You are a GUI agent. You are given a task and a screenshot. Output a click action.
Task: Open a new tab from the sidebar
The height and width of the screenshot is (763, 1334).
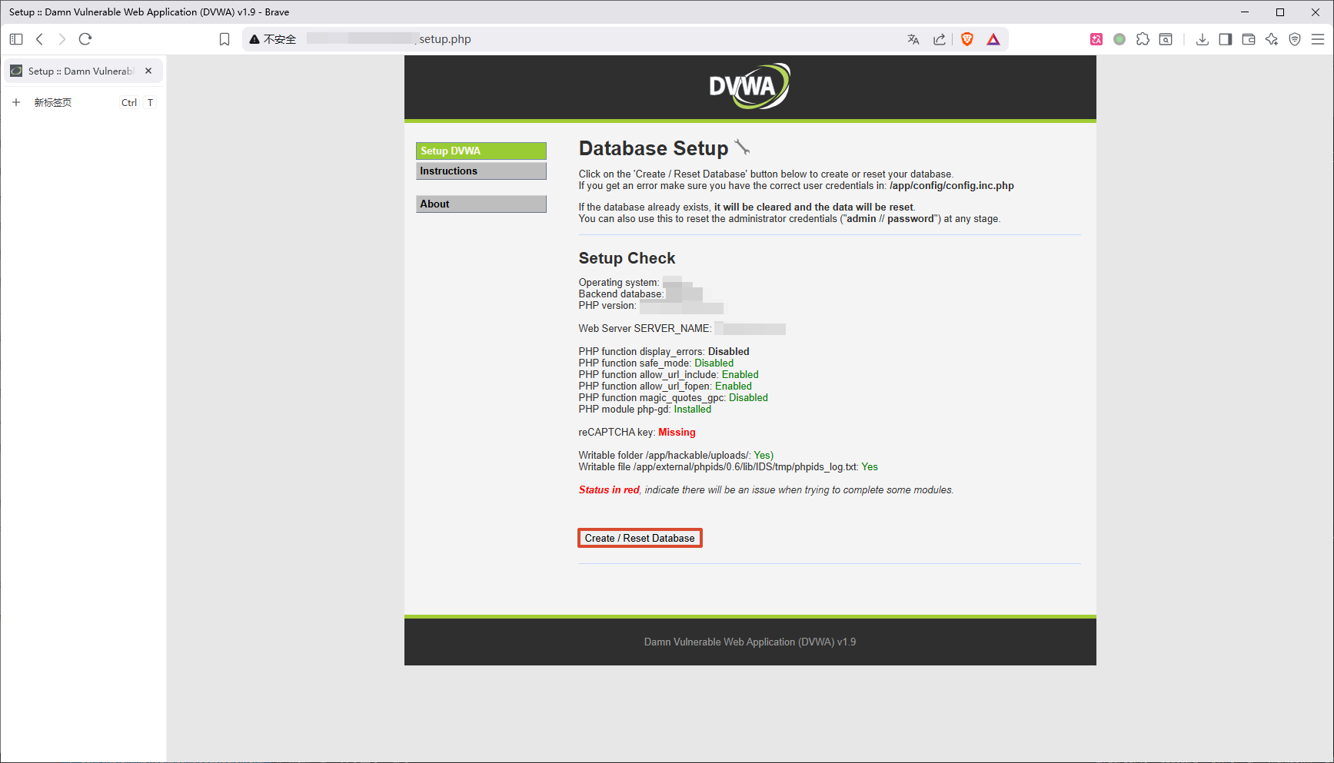tap(83, 102)
